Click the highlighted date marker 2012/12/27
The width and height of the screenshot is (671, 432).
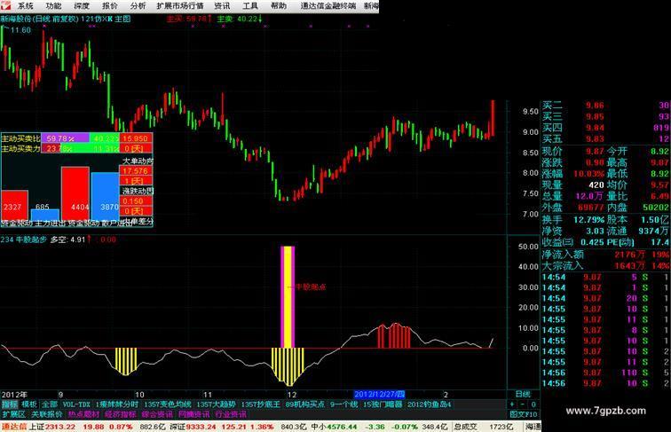[x=379, y=394]
